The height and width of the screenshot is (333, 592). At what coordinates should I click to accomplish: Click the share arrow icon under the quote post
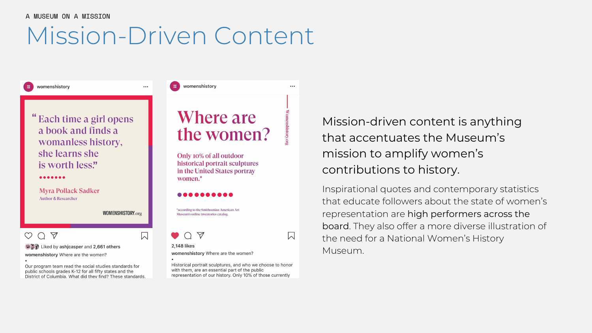54,236
